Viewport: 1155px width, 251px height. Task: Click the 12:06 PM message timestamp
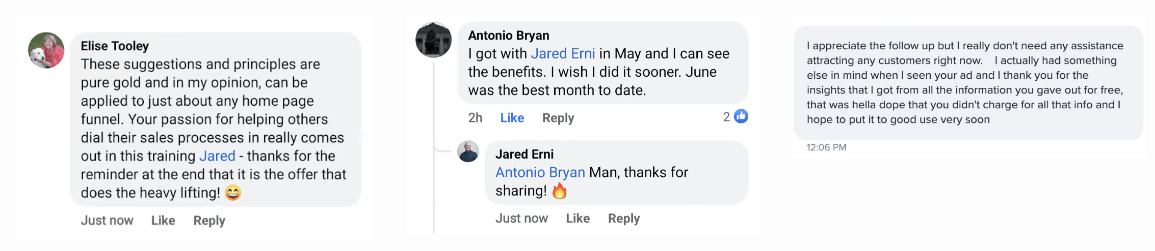click(826, 147)
